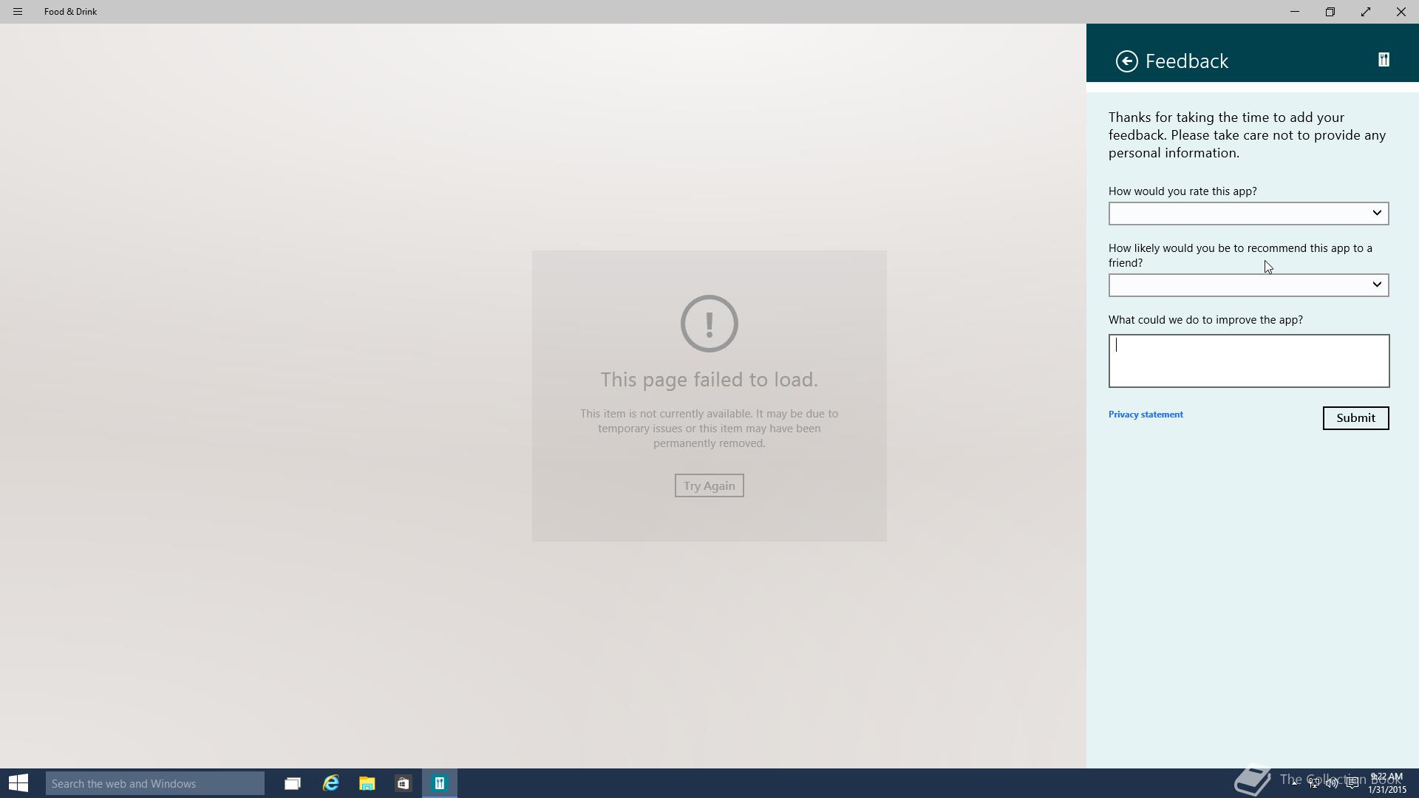
Task: Open the notifications action center icon
Action: coord(1352,783)
